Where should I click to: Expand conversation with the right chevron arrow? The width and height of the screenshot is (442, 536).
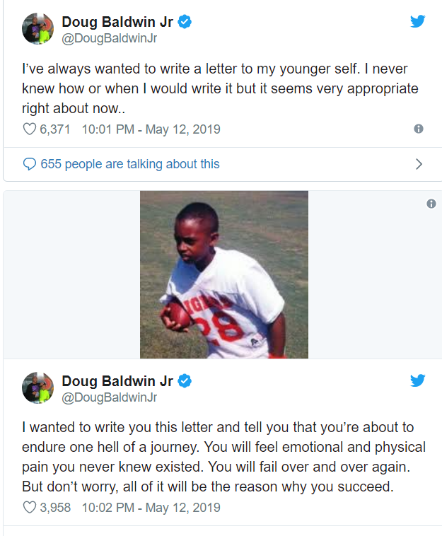click(x=419, y=164)
